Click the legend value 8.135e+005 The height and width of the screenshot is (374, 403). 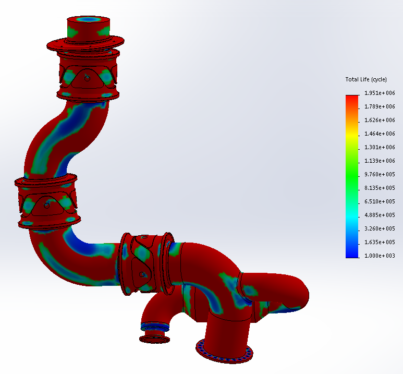click(380, 188)
